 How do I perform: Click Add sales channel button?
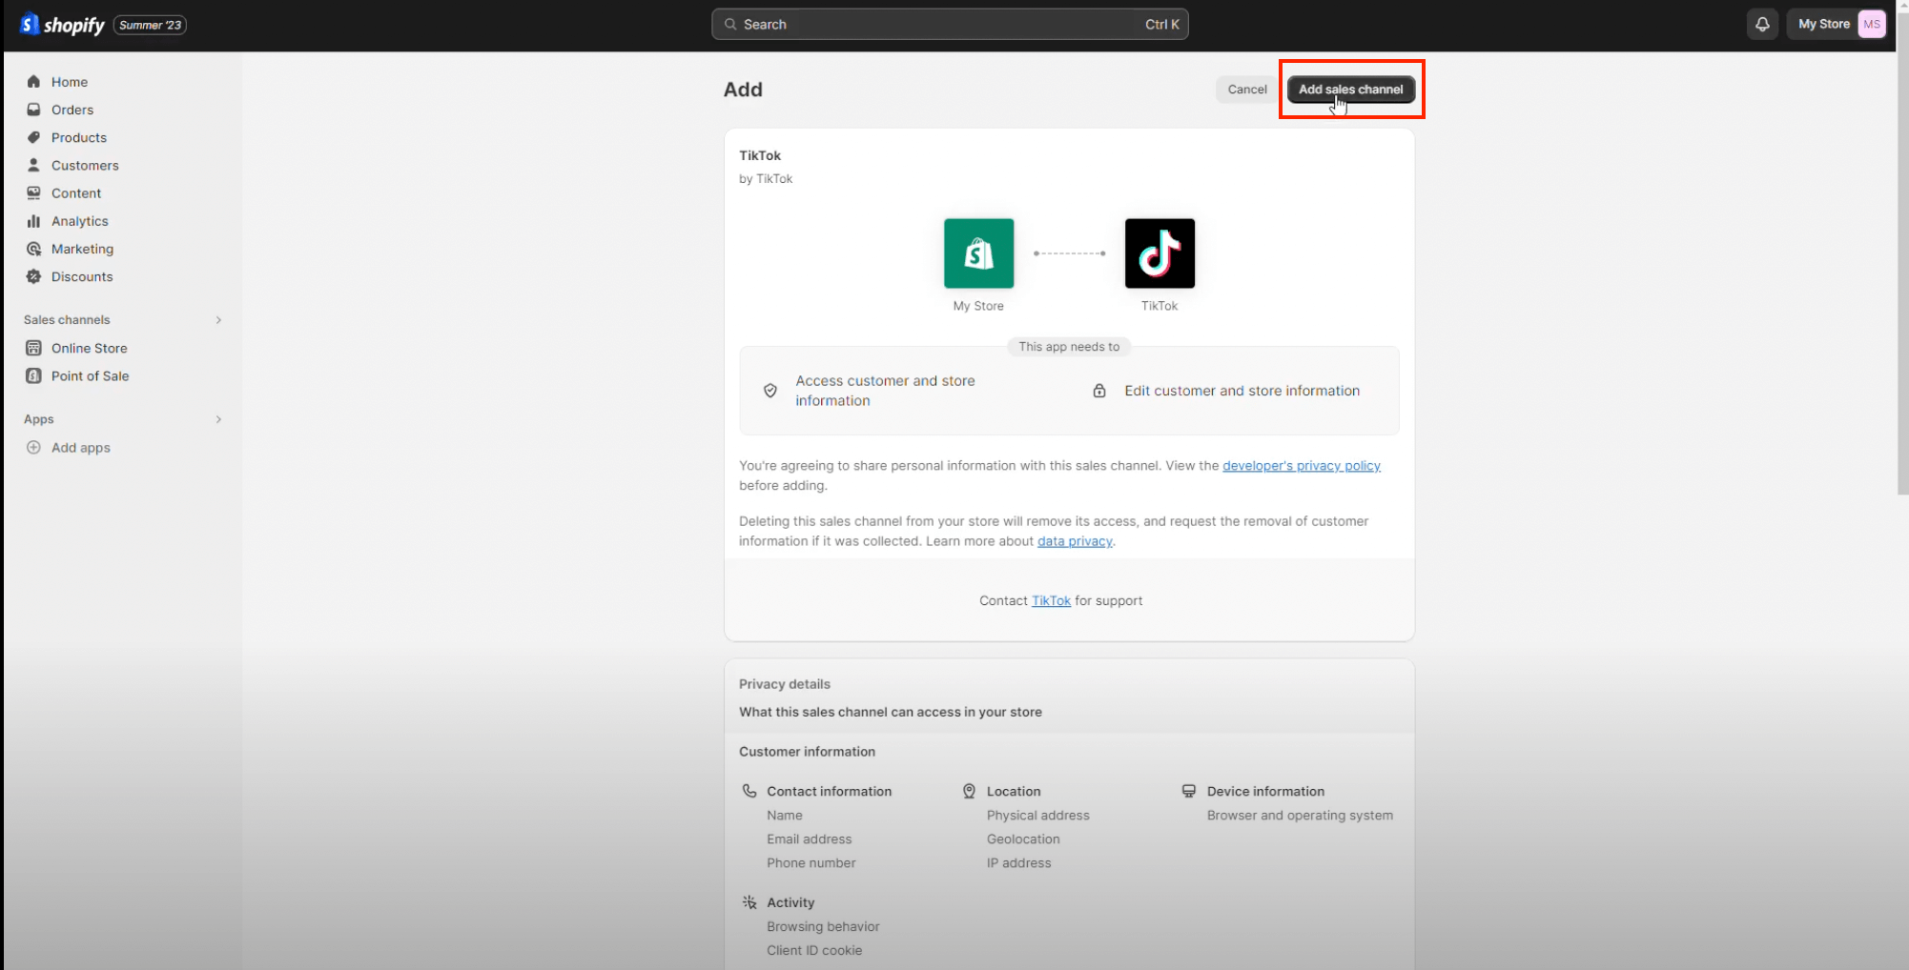1350,90
